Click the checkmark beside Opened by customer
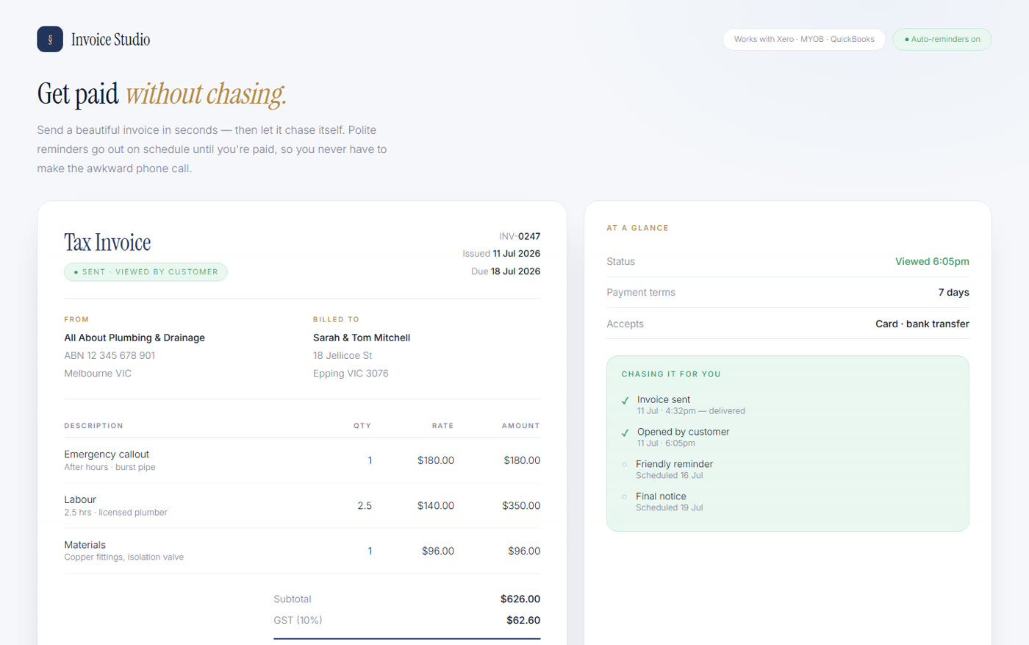Viewport: 1029px width, 645px height. point(625,433)
